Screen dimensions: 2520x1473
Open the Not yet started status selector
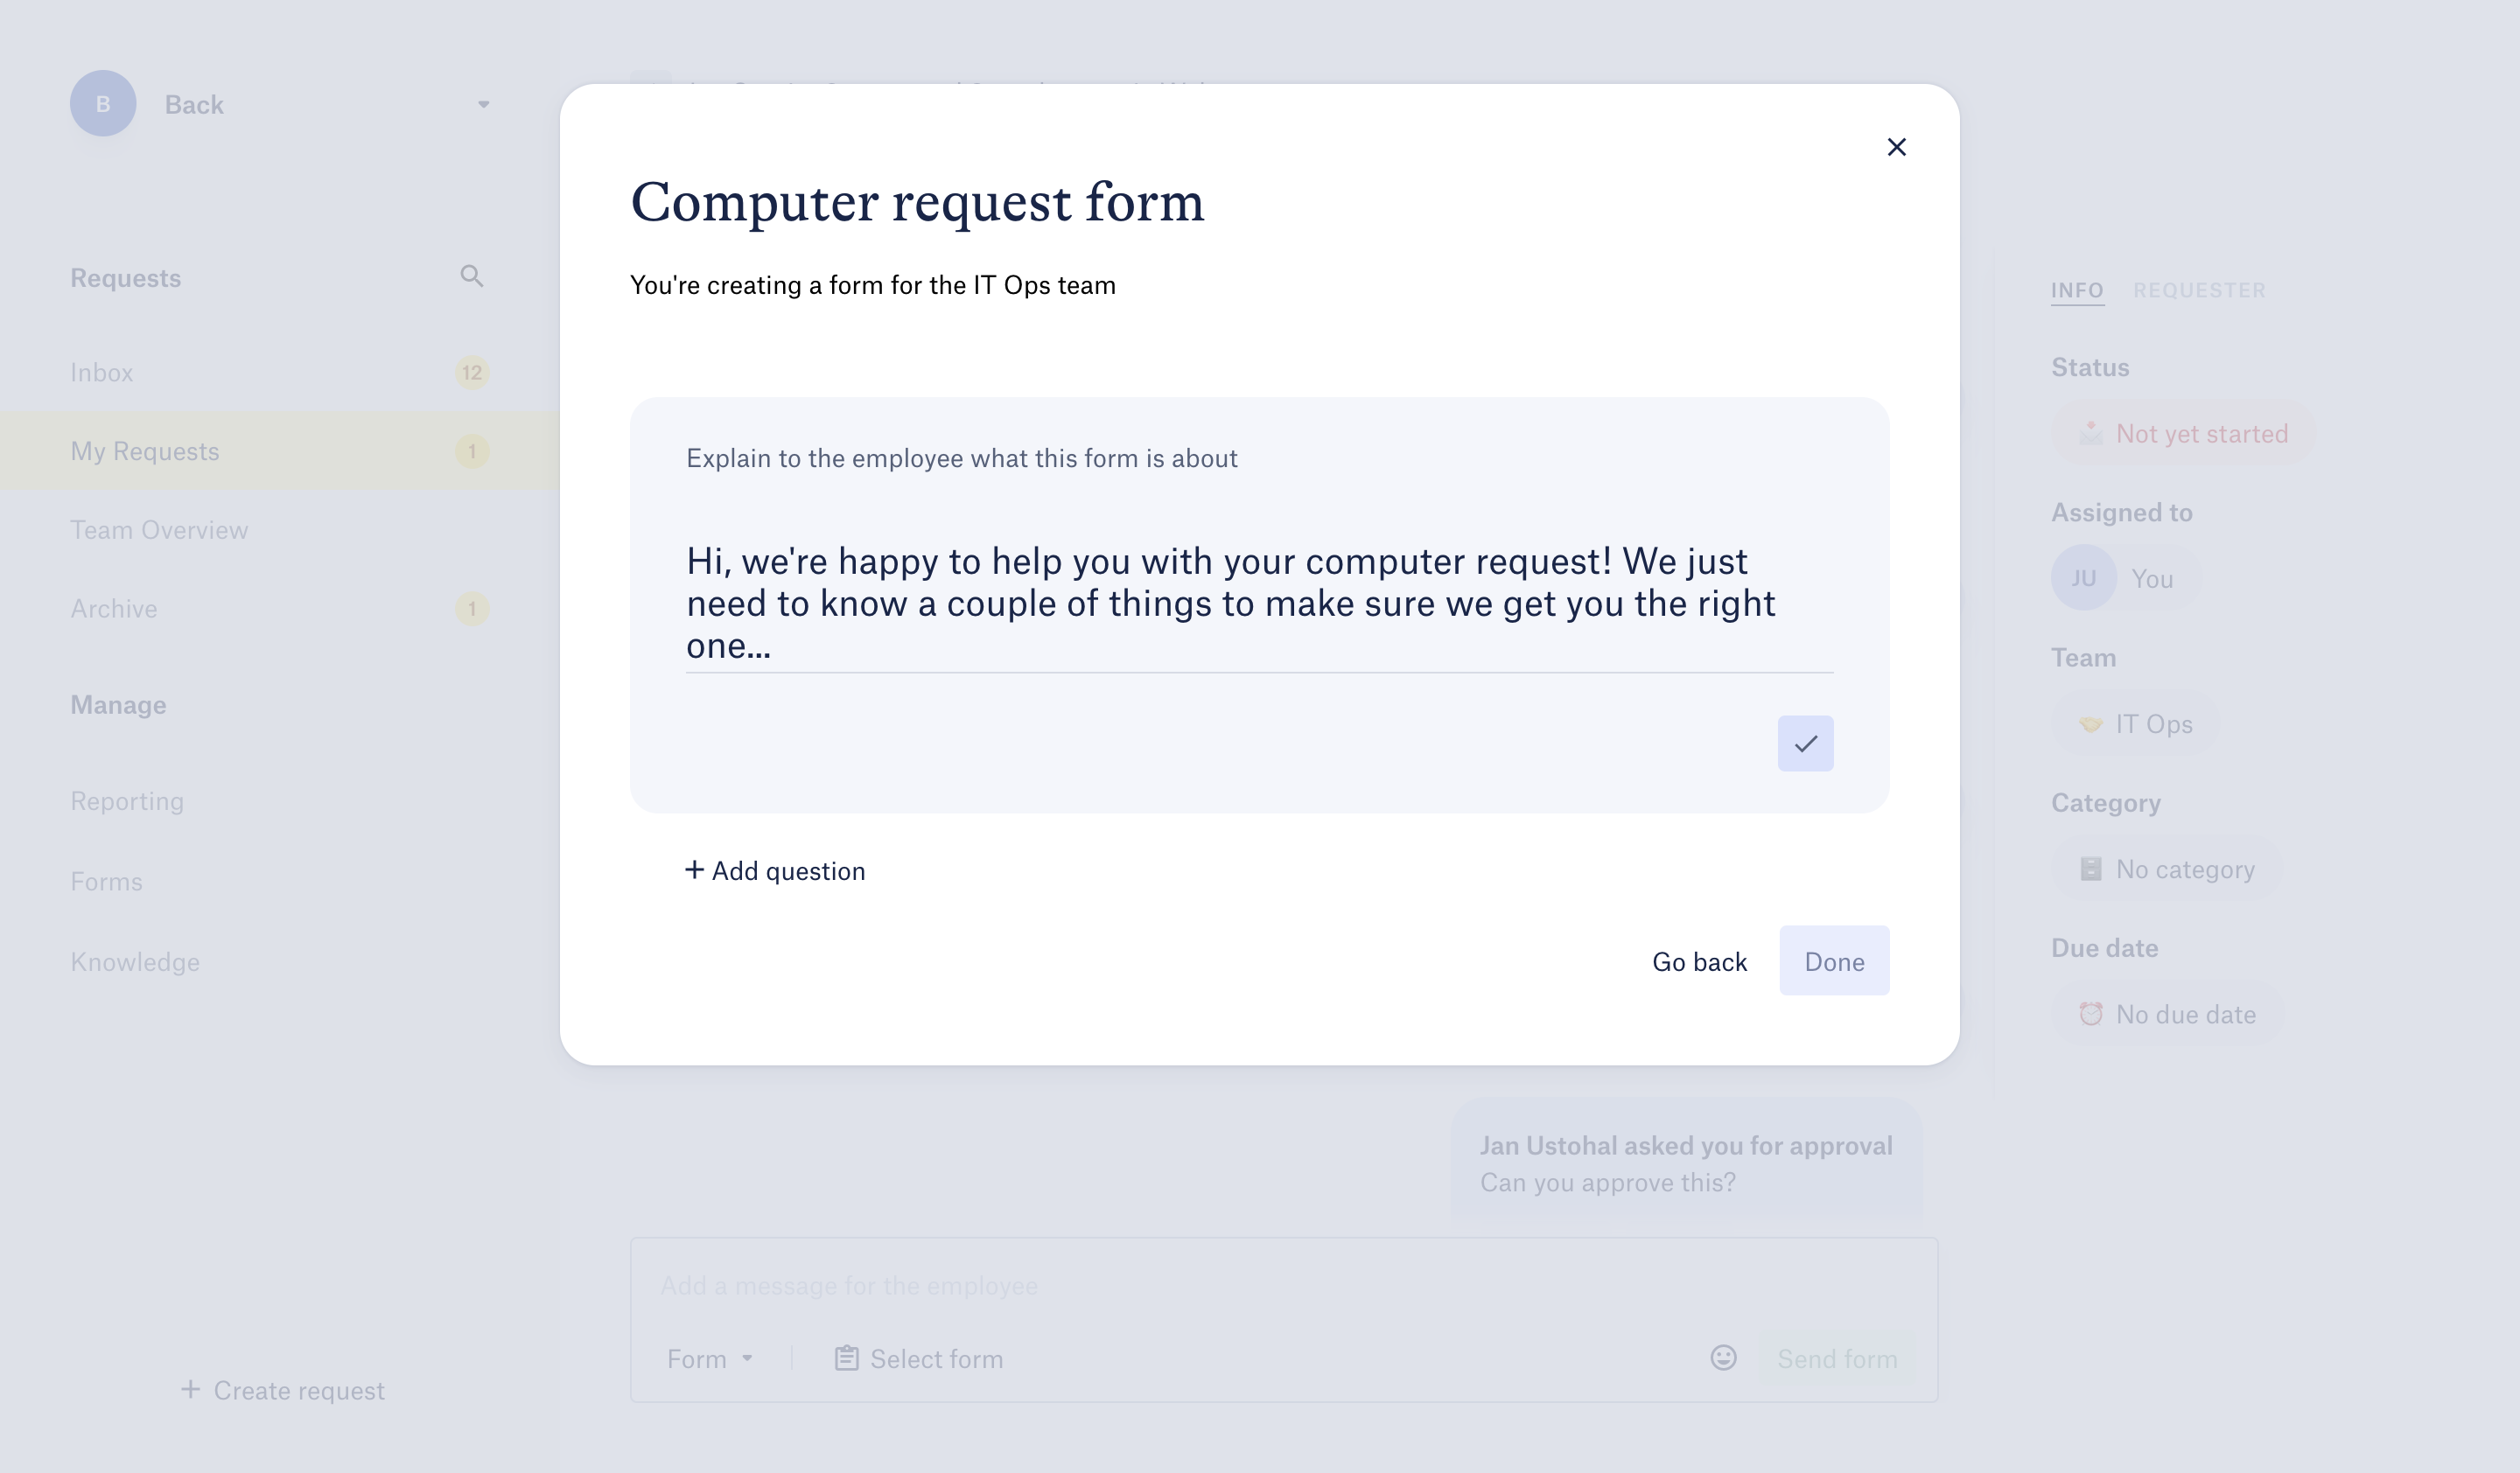[x=2183, y=434]
